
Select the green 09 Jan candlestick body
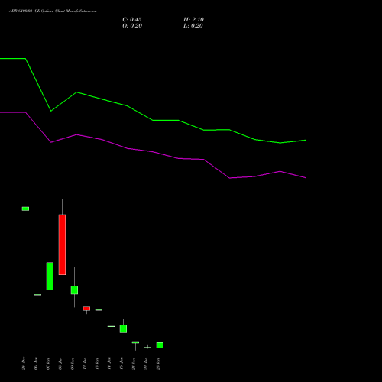[x=74, y=290]
